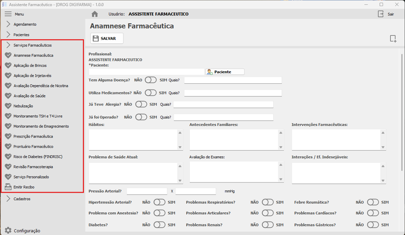Screen dimensions: 405x235
Task: Click first Pressão Arterial input field
Action: click(x=147, y=191)
